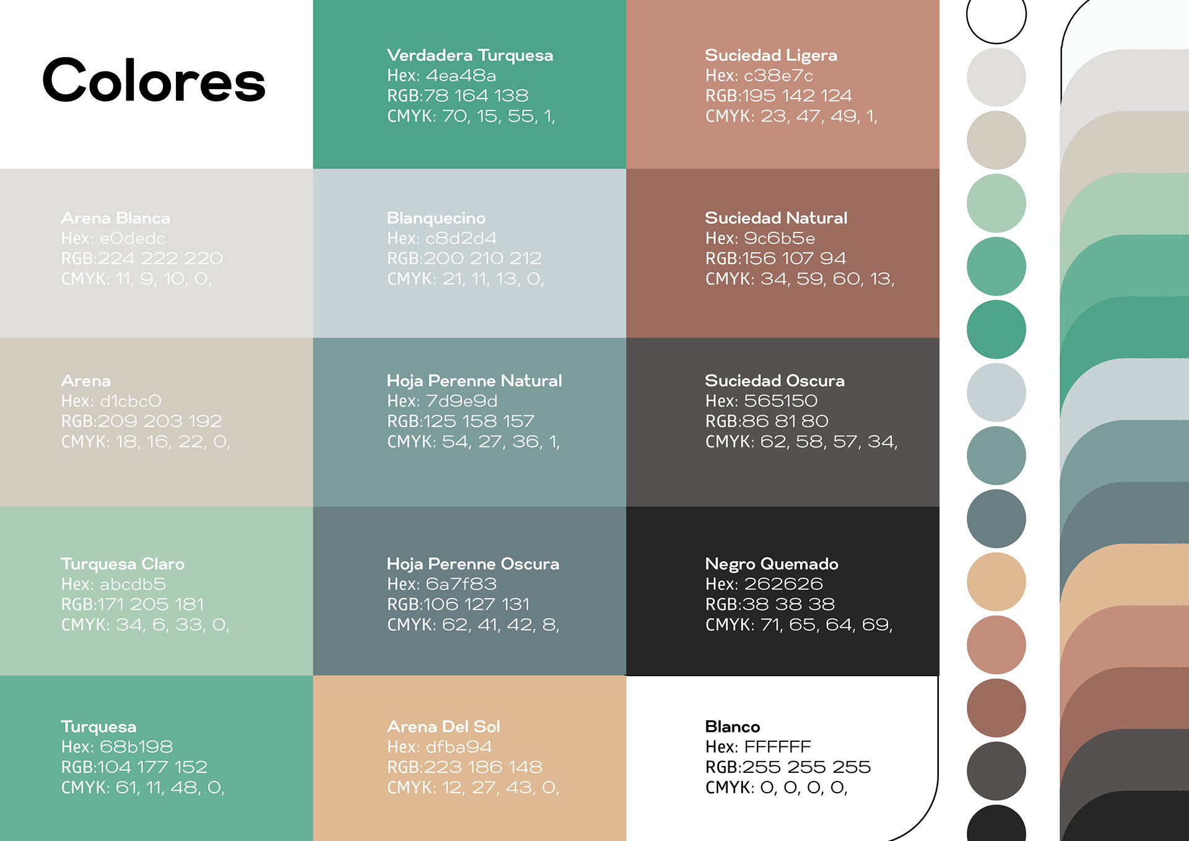Select the Hoja Perenne Oscura block
Viewport: 1189px width, 841px height.
coord(469,591)
